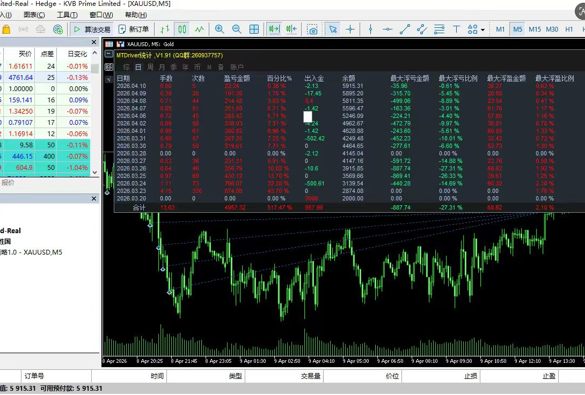The image size is (585, 395).
Task: Select the trendline drawing tool
Action: coord(405,29)
